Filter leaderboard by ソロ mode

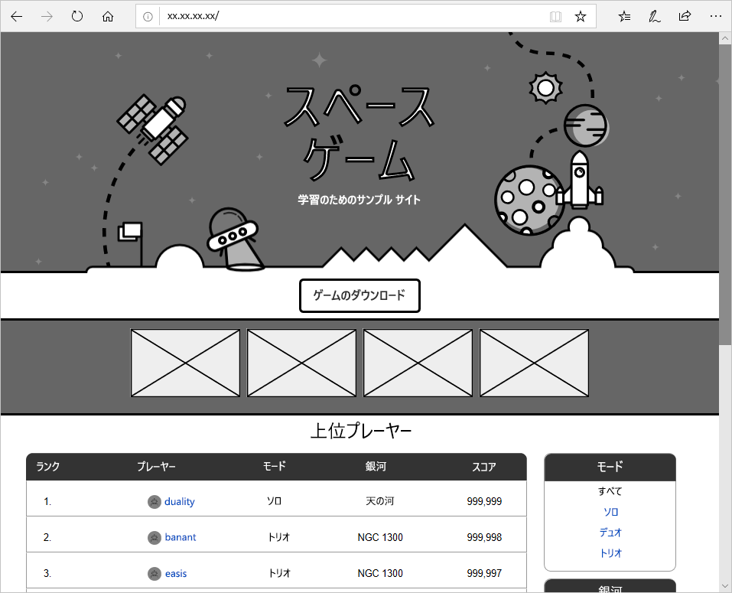[x=610, y=512]
